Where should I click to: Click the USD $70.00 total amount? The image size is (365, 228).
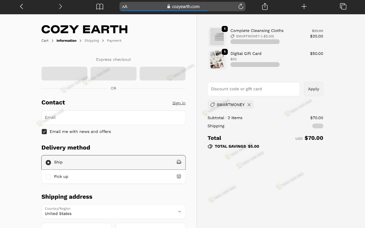(309, 138)
